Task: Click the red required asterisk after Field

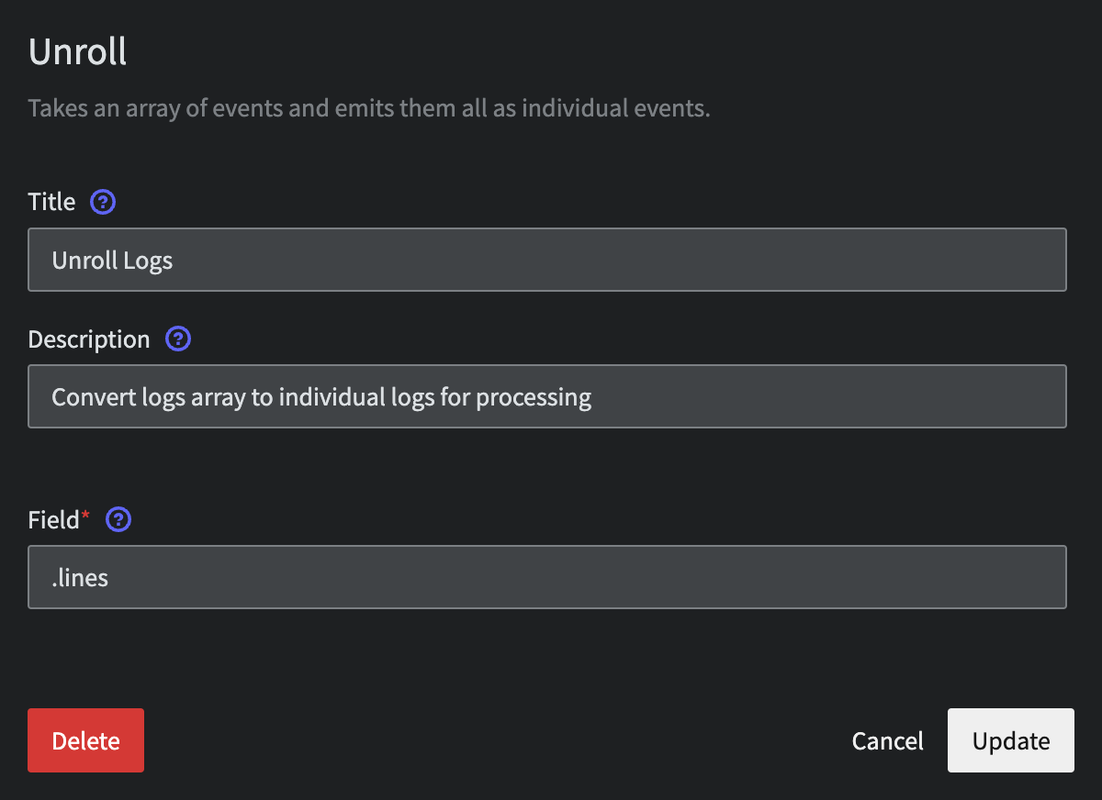Action: (x=86, y=517)
